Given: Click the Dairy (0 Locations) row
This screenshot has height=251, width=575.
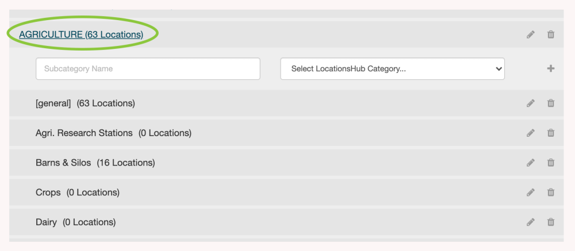Looking at the screenshot, I should tap(75, 222).
